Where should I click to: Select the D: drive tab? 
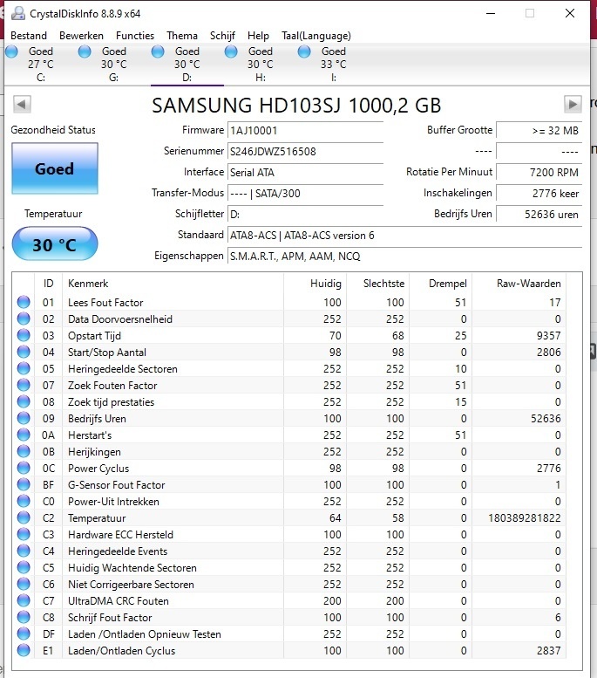pos(187,64)
